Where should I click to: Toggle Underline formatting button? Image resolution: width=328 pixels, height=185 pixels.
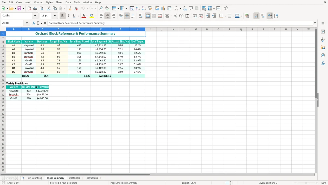[x=74, y=16]
